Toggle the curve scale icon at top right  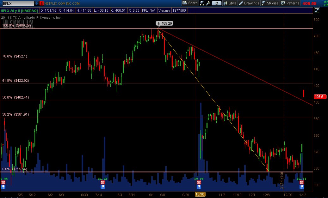317,10
